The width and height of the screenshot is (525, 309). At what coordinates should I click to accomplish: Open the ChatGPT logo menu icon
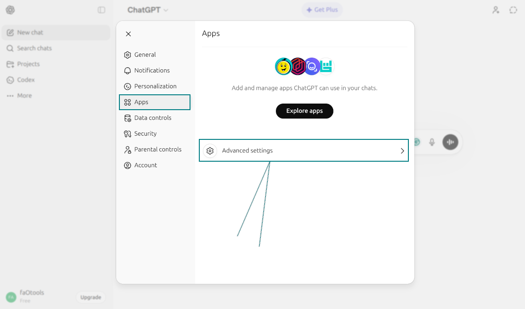coord(10,9)
